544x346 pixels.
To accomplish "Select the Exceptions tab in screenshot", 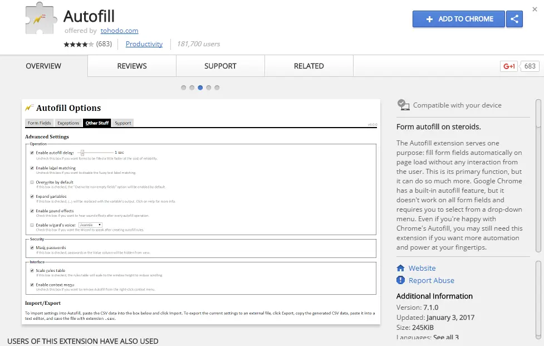I will (x=68, y=123).
